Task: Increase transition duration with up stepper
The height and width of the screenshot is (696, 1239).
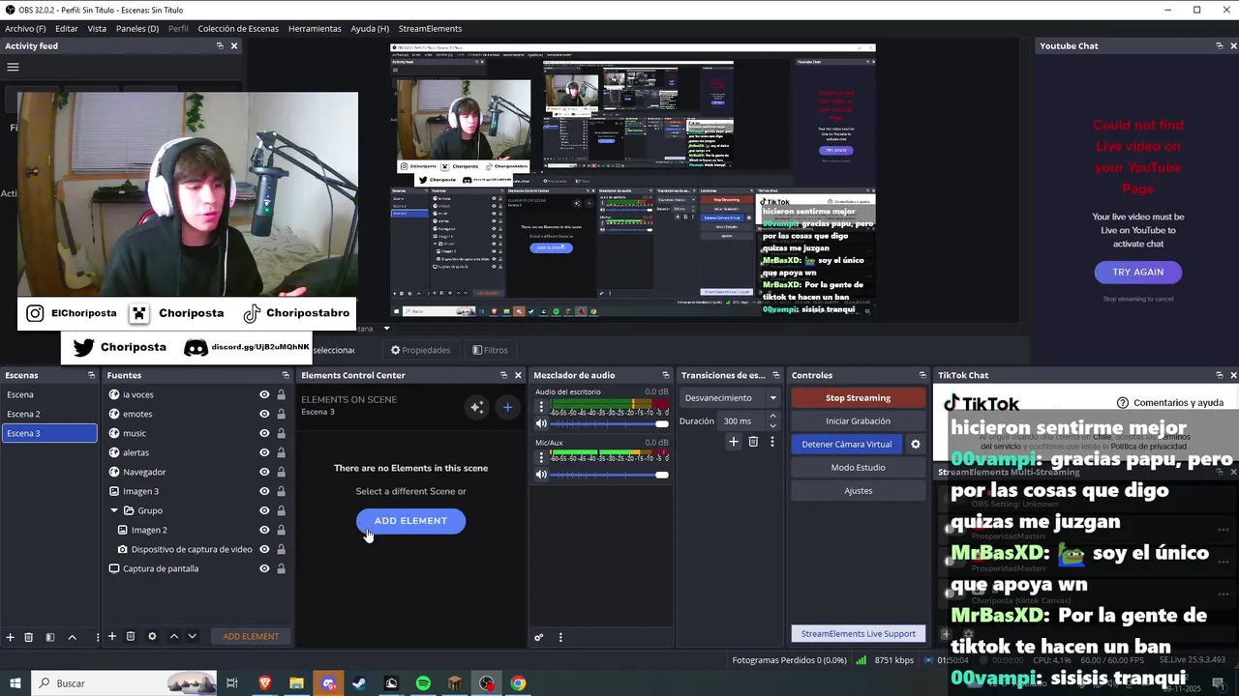Action: click(x=772, y=417)
